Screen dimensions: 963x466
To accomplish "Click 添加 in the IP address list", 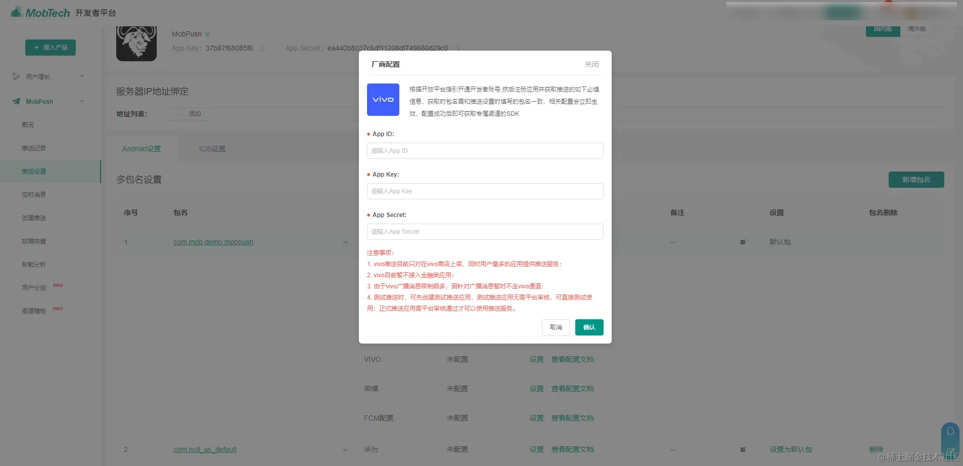I will click(191, 114).
